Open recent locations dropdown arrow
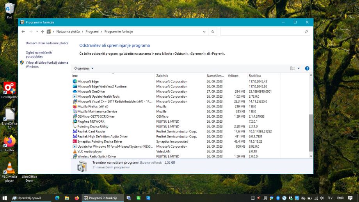Viewport: 359px width, 202px height. point(37,32)
